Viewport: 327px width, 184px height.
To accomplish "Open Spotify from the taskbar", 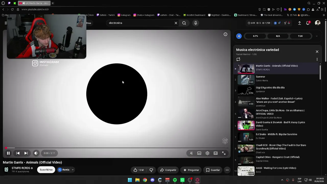I will (175, 180).
